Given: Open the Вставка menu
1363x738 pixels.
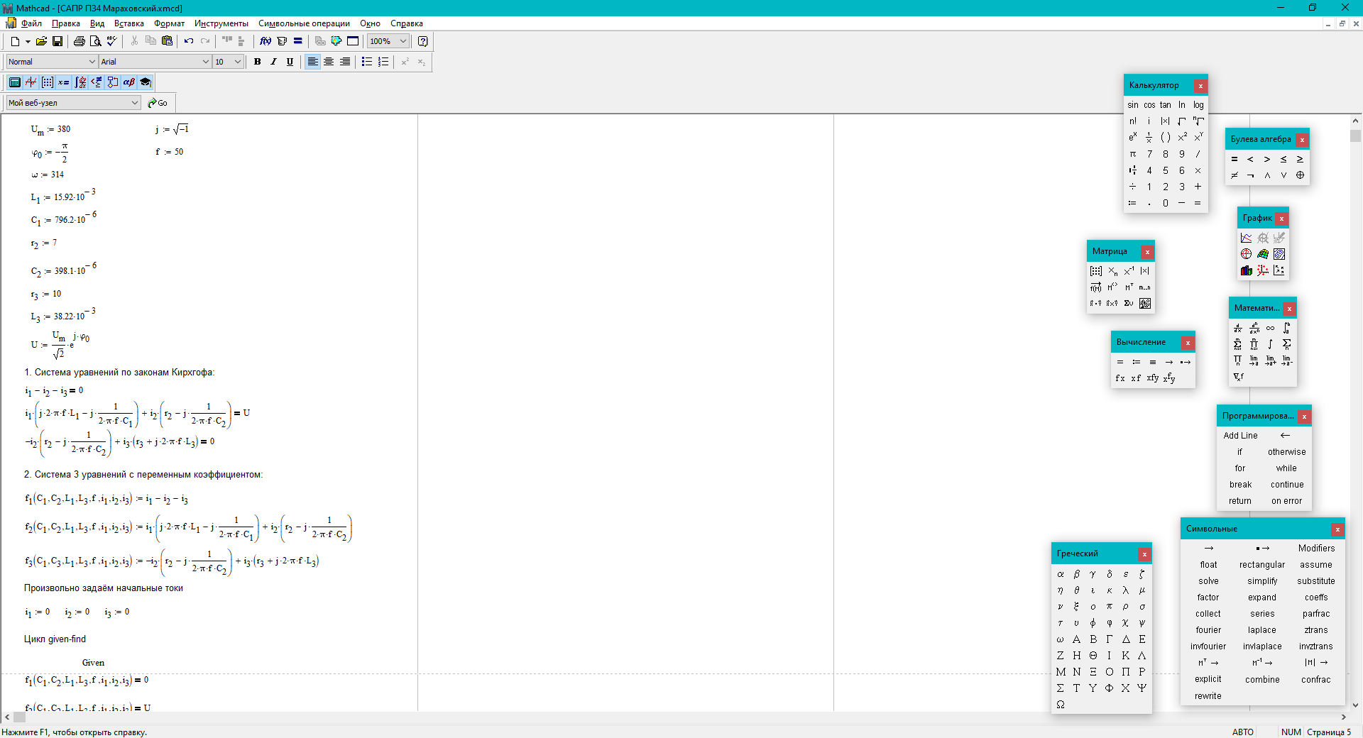Looking at the screenshot, I should click(x=129, y=23).
